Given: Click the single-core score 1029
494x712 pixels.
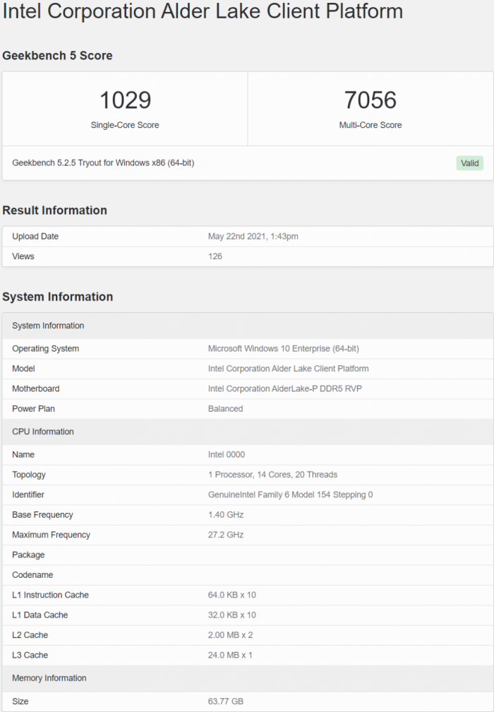Looking at the screenshot, I should [125, 100].
